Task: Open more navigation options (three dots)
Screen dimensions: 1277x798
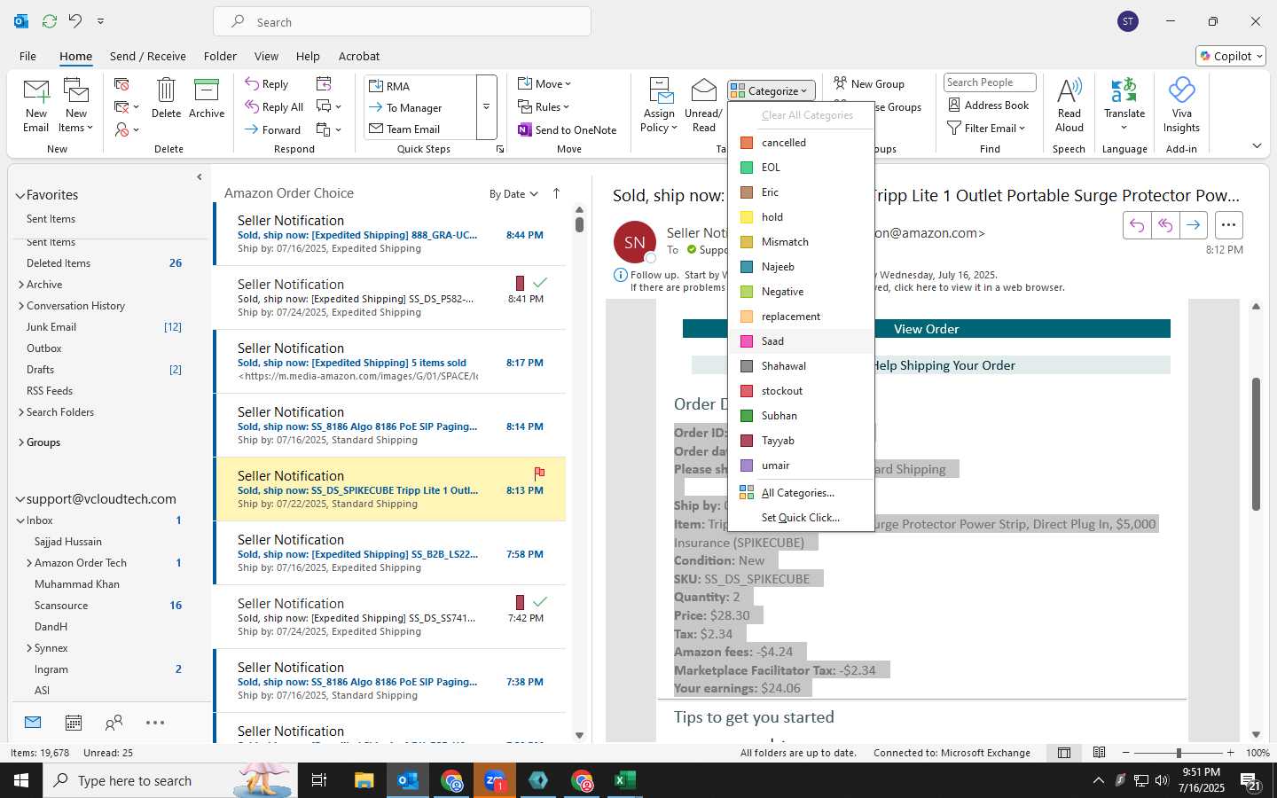Action: (x=155, y=723)
